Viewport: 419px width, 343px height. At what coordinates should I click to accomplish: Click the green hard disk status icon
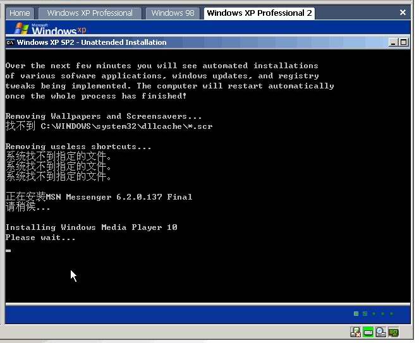(368, 332)
